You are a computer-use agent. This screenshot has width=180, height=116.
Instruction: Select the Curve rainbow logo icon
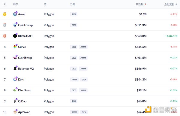point(15,47)
